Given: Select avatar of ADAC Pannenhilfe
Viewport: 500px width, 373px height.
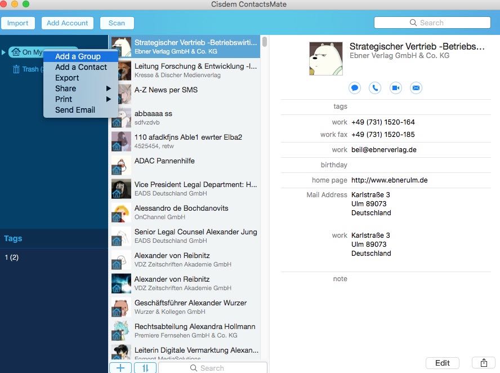Looking at the screenshot, I should point(121,165).
